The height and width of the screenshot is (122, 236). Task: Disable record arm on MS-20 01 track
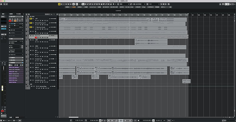(36, 38)
